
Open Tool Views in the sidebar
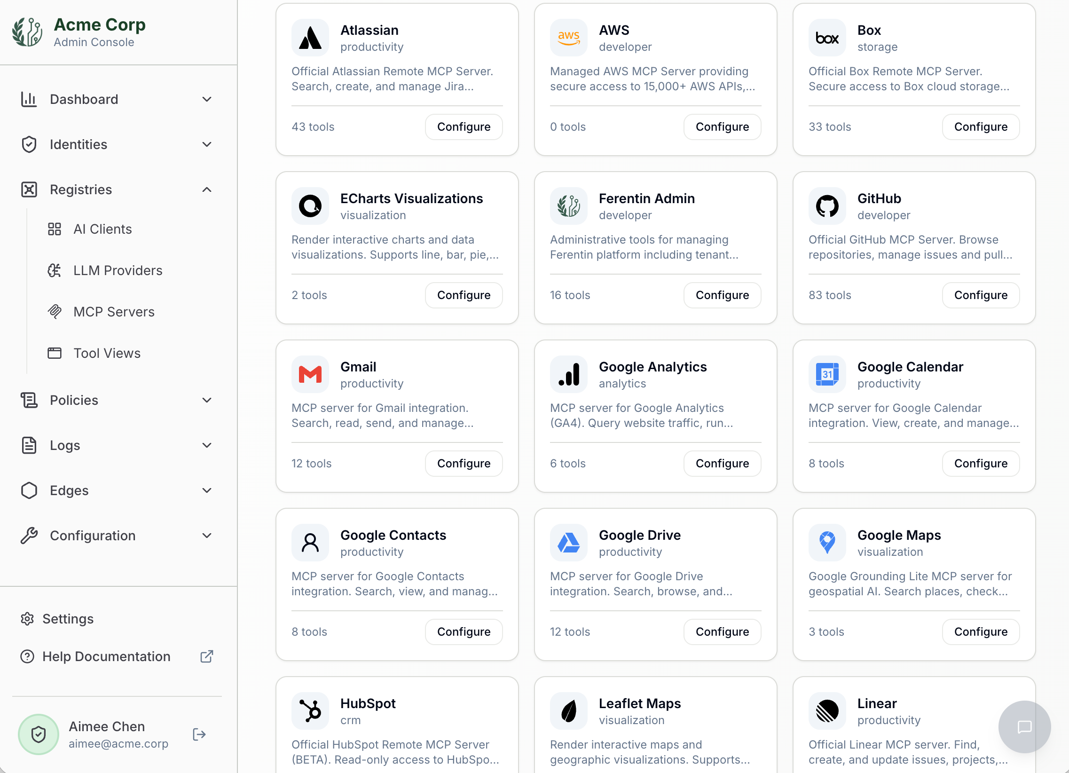click(x=107, y=353)
